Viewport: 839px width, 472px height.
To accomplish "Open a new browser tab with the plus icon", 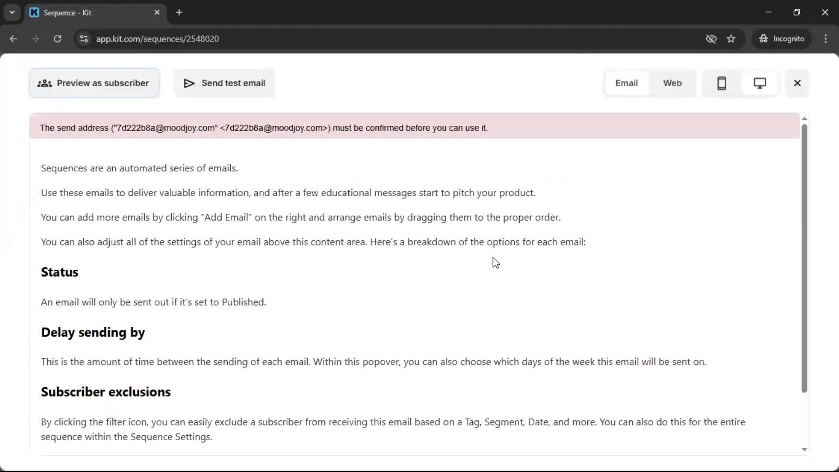I will pyautogui.click(x=179, y=12).
